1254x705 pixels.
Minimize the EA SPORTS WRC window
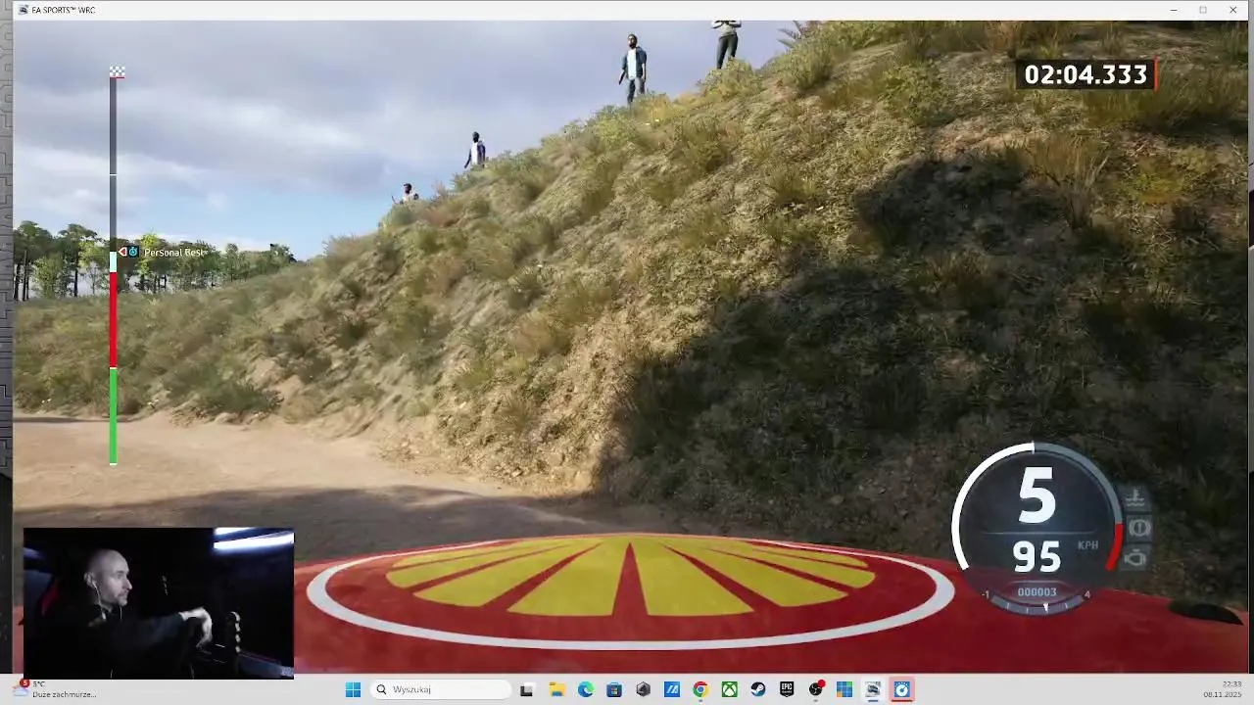pyautogui.click(x=1174, y=10)
